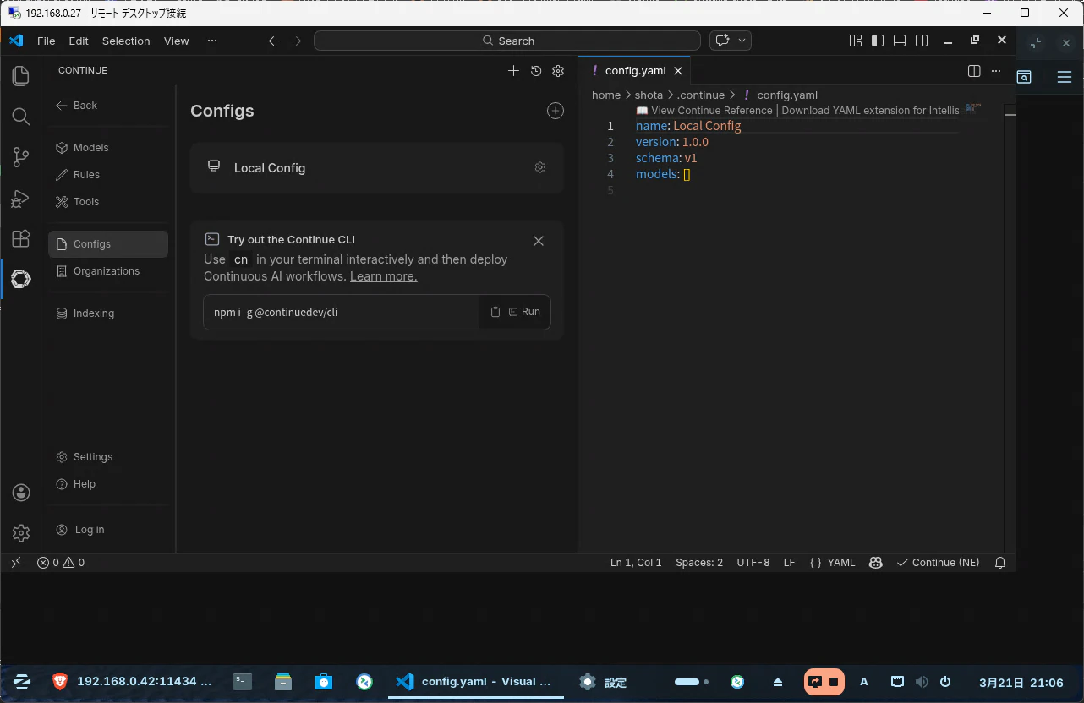The height and width of the screenshot is (703, 1084).
Task: Change encoding via UTF-8
Action: click(x=753, y=563)
